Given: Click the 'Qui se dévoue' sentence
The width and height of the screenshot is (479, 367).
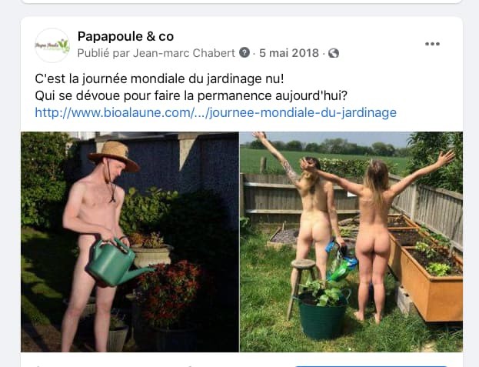Looking at the screenshot, I should tap(191, 95).
